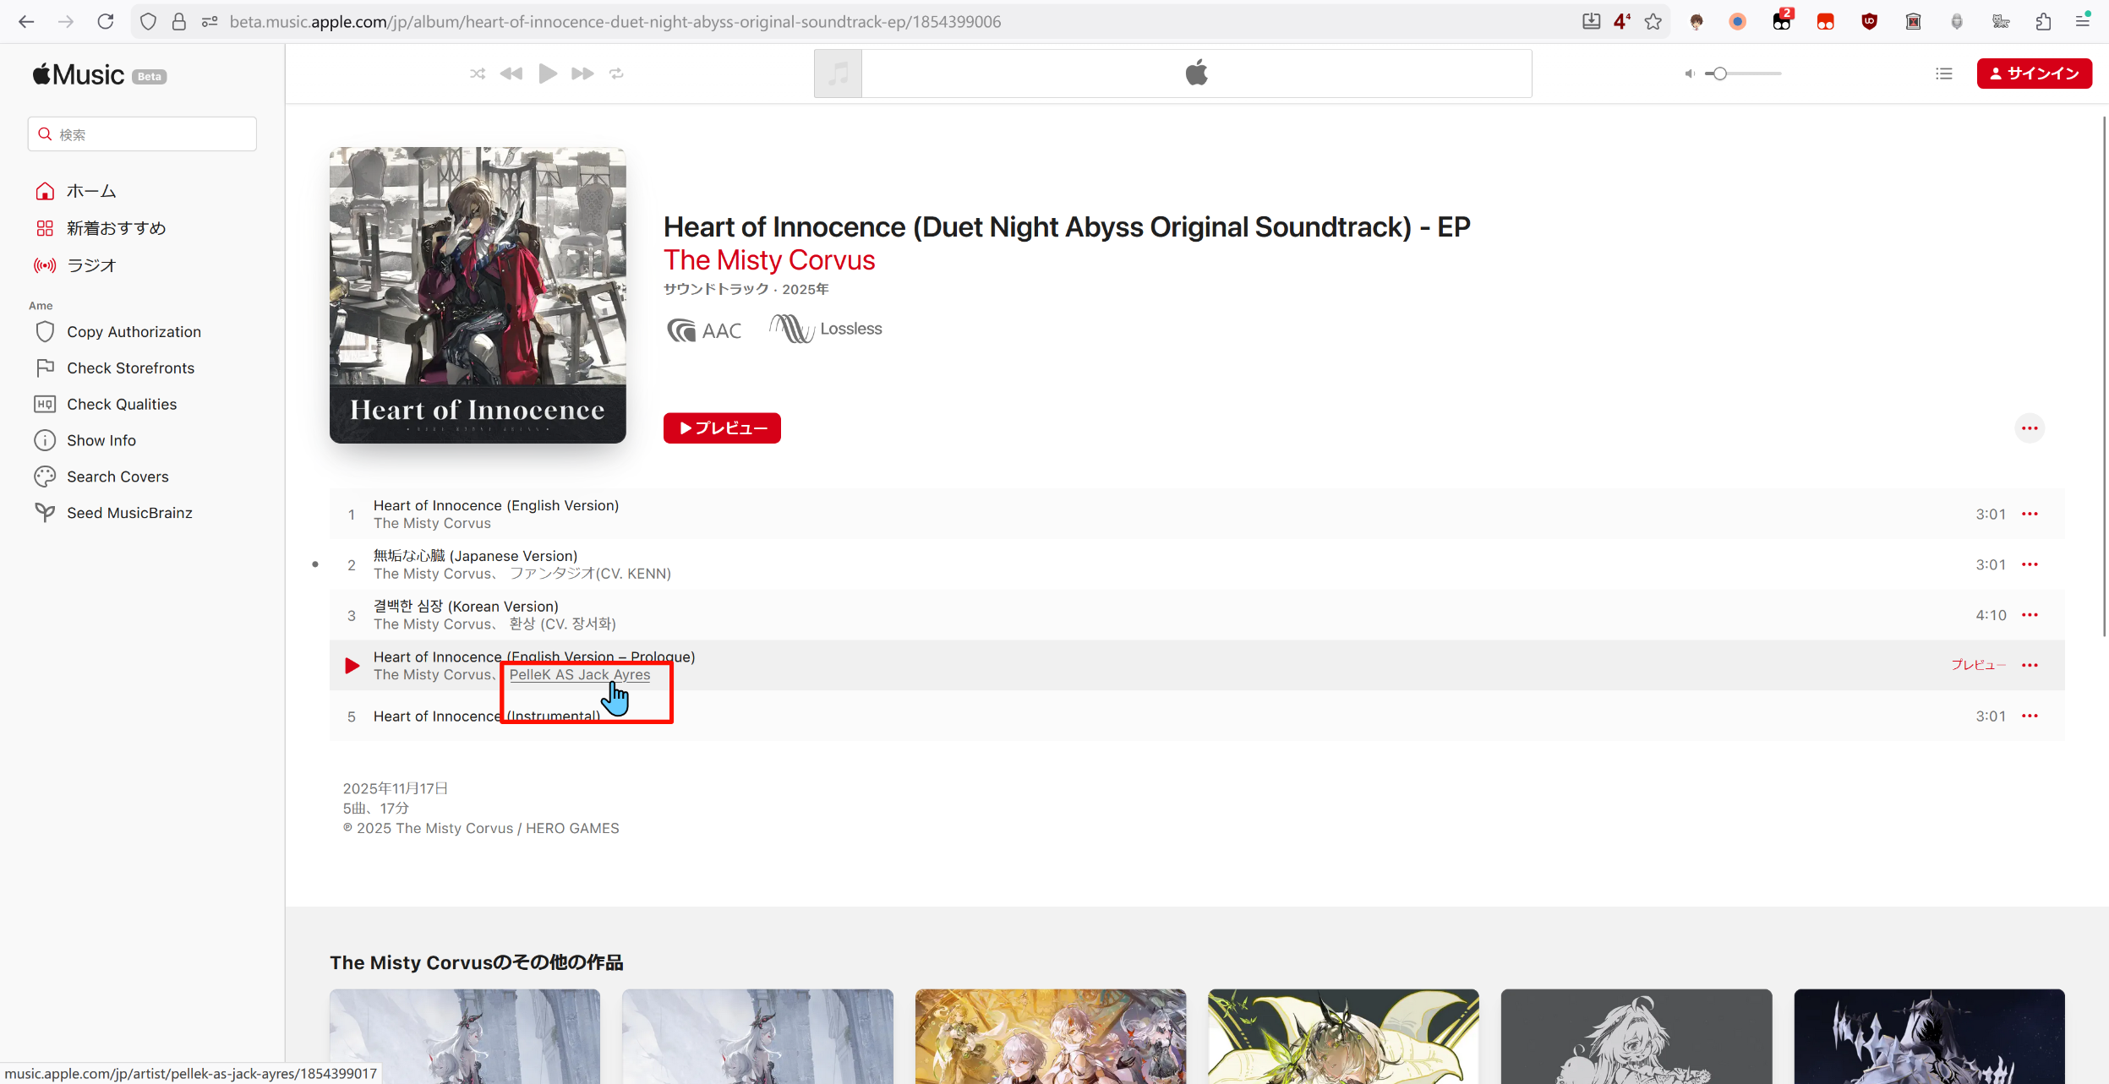Click the play button in player bar
The image size is (2109, 1084).
coord(547,74)
